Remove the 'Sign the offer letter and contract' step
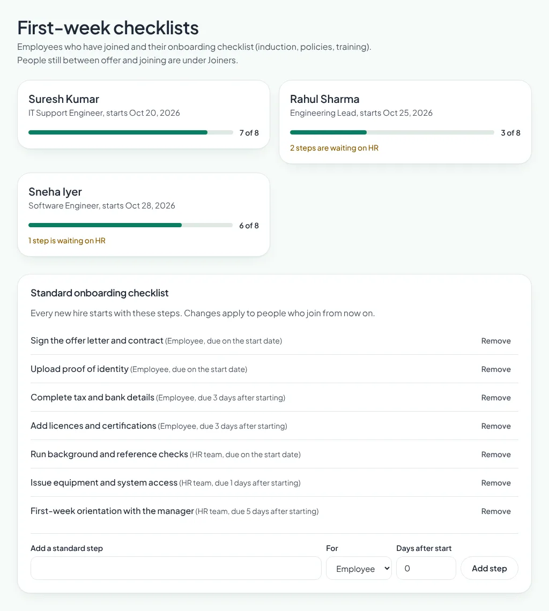Screen dimensions: 549x611 point(495,341)
